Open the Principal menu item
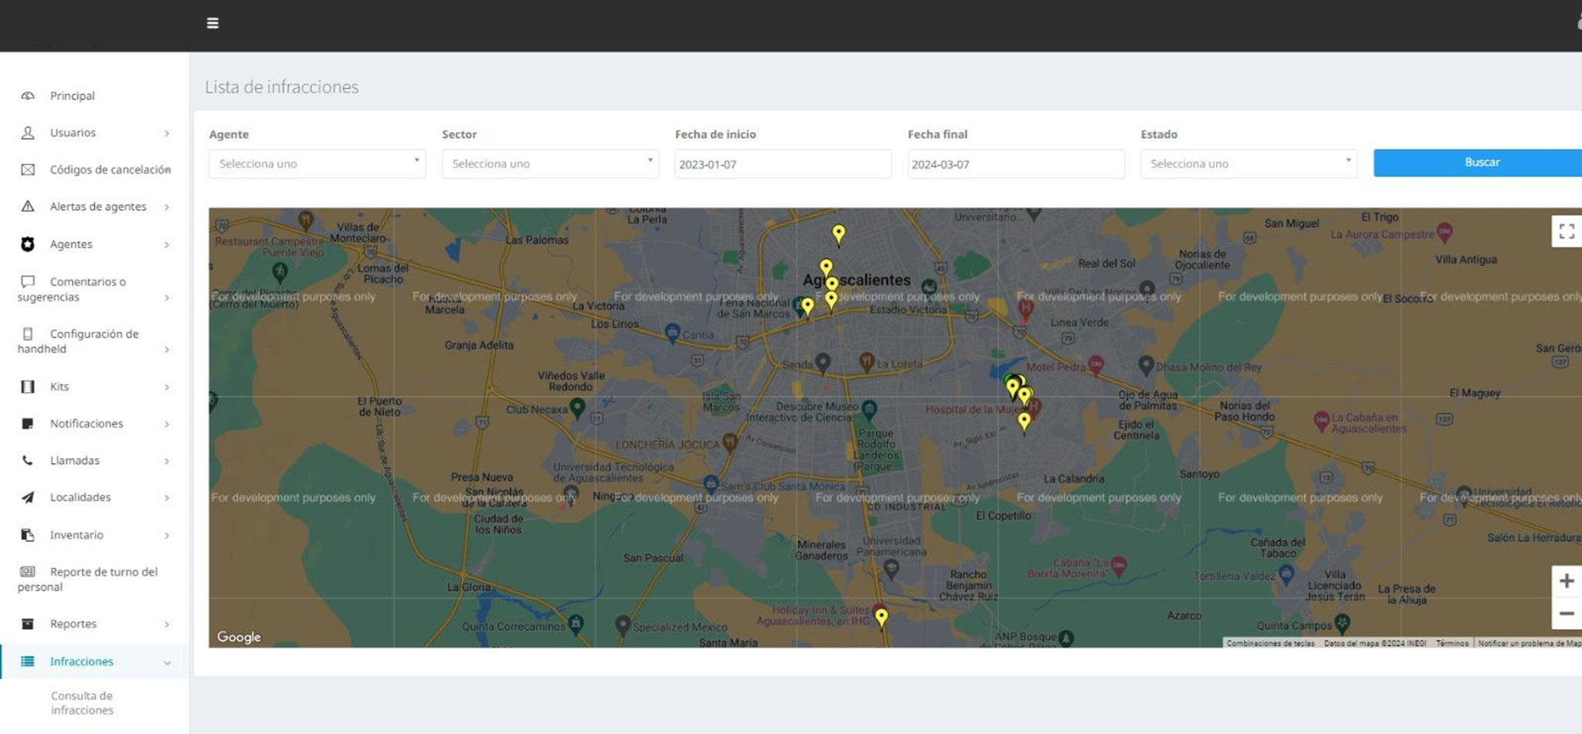1582x734 pixels. (x=94, y=96)
